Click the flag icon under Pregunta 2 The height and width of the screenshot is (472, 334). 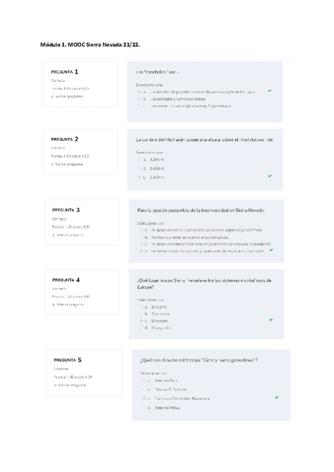[52, 164]
